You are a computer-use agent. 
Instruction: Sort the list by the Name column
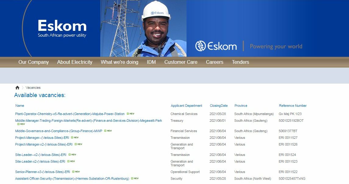click(x=20, y=106)
